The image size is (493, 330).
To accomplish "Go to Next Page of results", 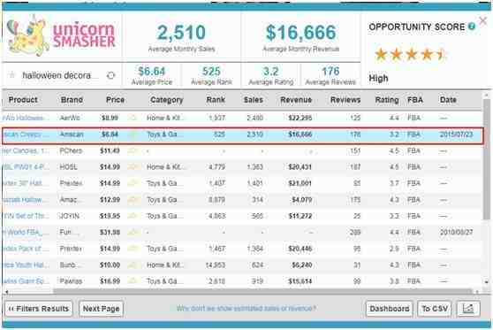I will pyautogui.click(x=101, y=309).
